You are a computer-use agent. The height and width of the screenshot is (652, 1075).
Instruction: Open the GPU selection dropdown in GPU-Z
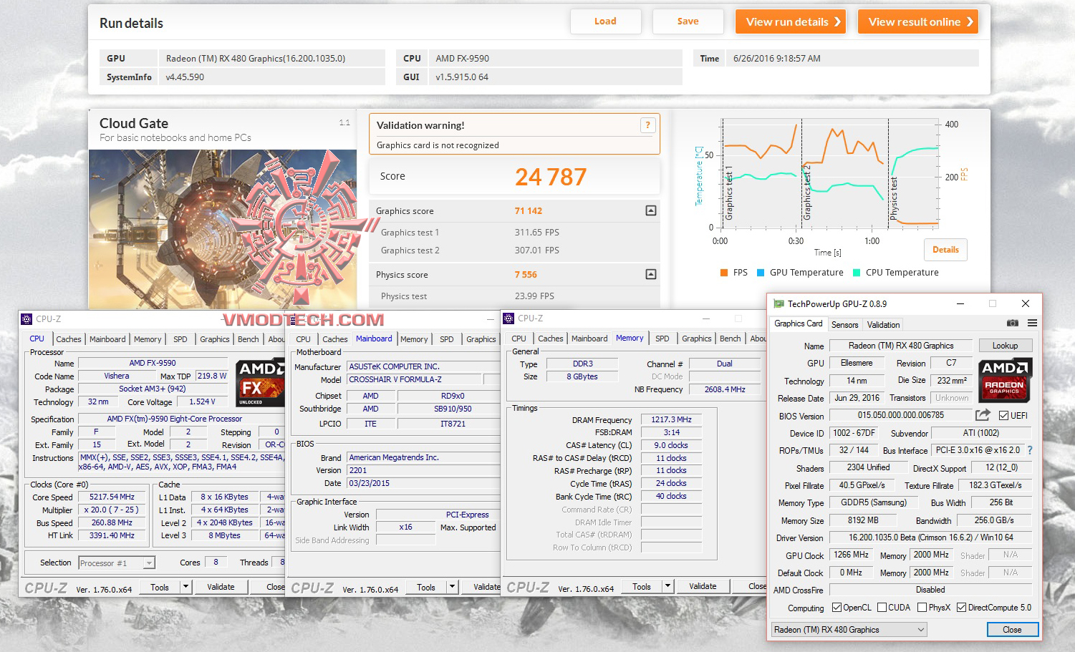(x=849, y=630)
